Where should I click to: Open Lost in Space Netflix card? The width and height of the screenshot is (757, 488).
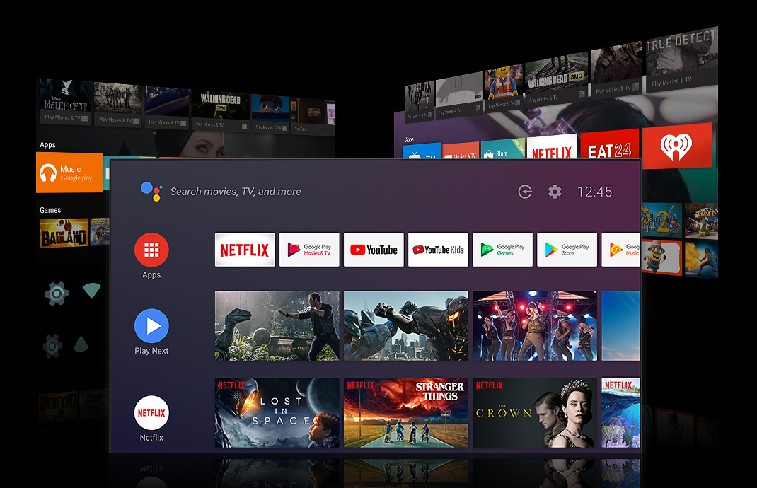tap(277, 413)
